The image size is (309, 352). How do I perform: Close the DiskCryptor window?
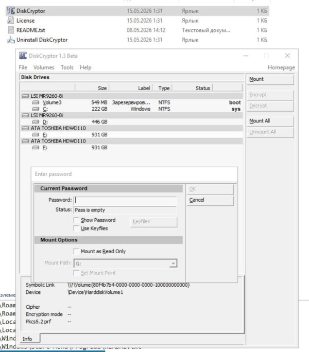click(x=287, y=56)
